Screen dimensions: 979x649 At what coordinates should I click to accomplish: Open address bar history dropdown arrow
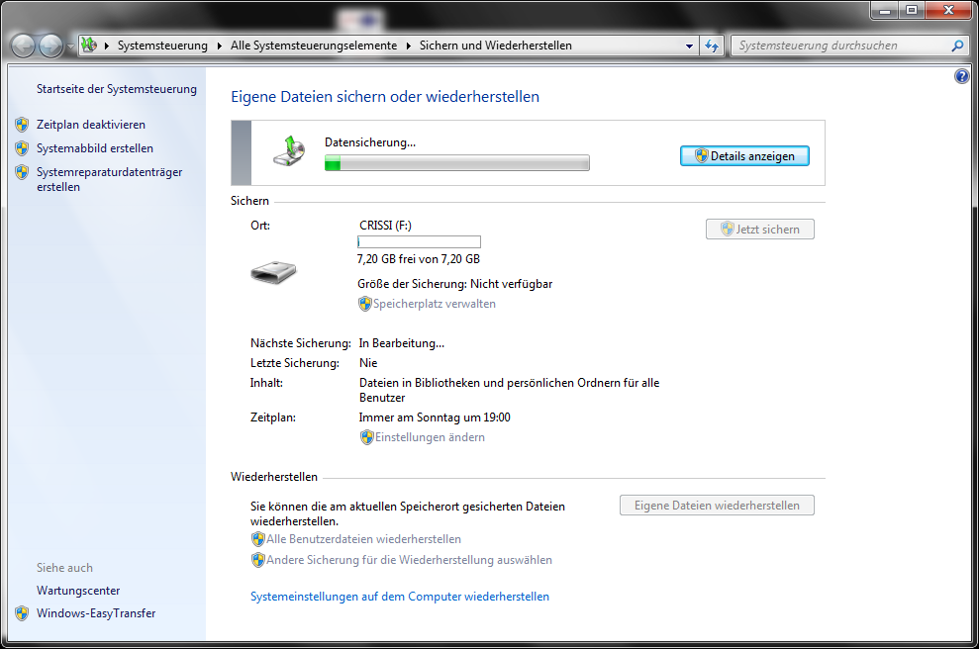(x=690, y=46)
